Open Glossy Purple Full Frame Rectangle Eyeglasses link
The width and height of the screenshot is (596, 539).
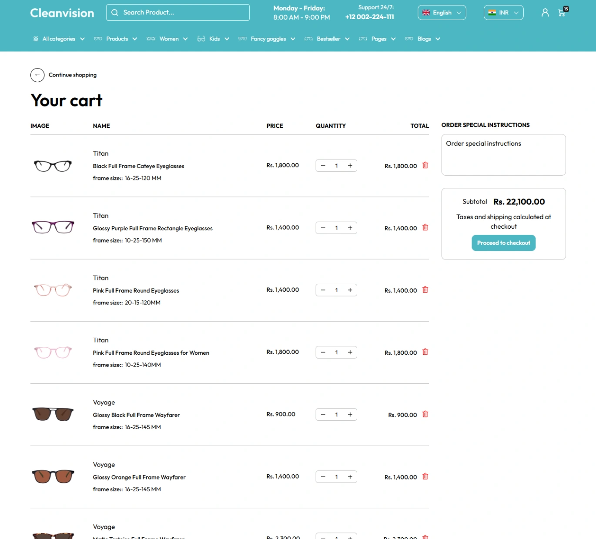(153, 228)
